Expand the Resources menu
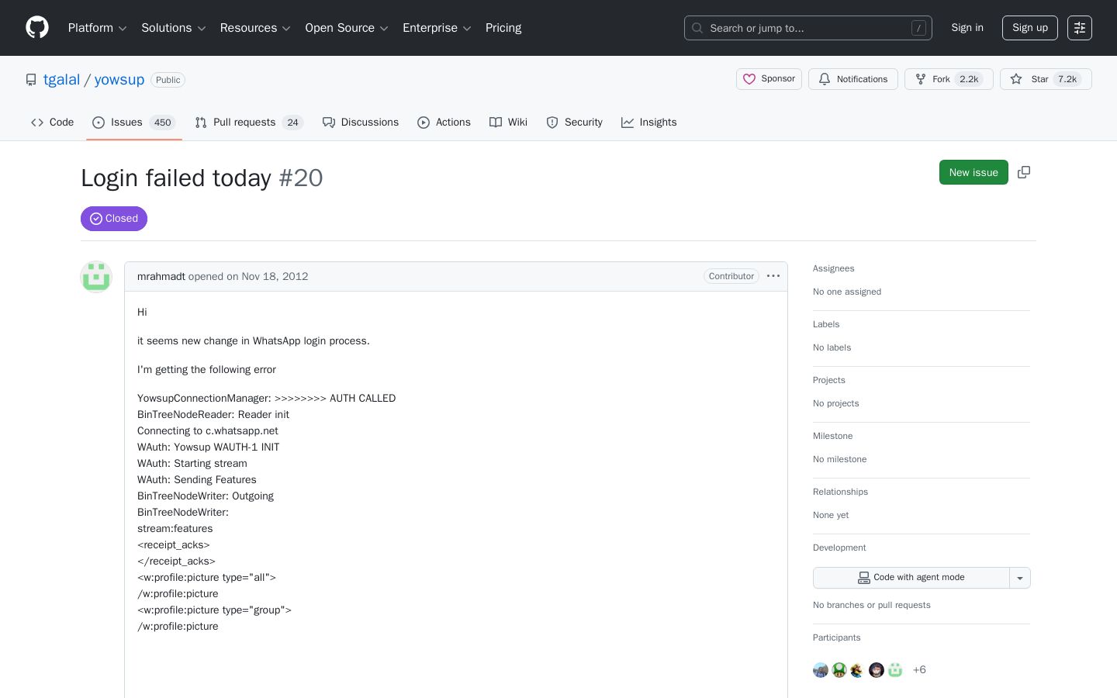 [255, 28]
